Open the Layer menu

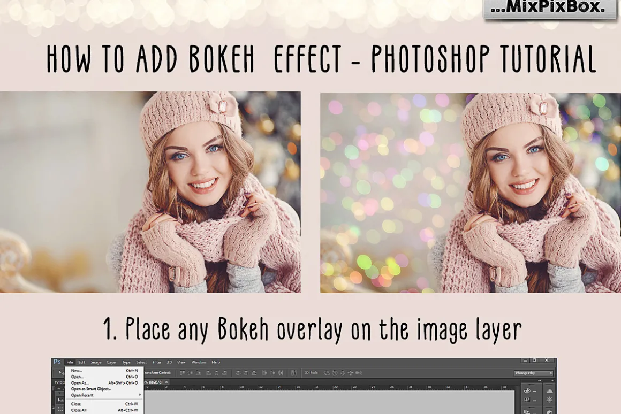pos(112,362)
